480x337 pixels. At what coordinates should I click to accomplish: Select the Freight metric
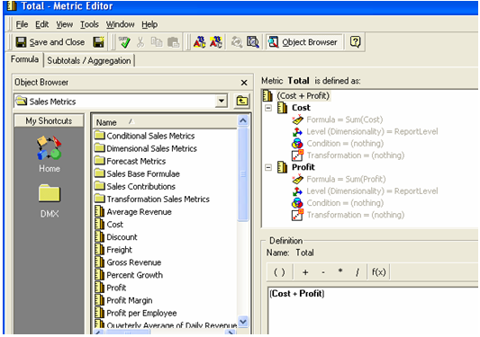click(x=113, y=250)
